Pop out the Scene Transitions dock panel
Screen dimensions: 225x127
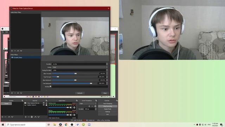tap(96, 101)
